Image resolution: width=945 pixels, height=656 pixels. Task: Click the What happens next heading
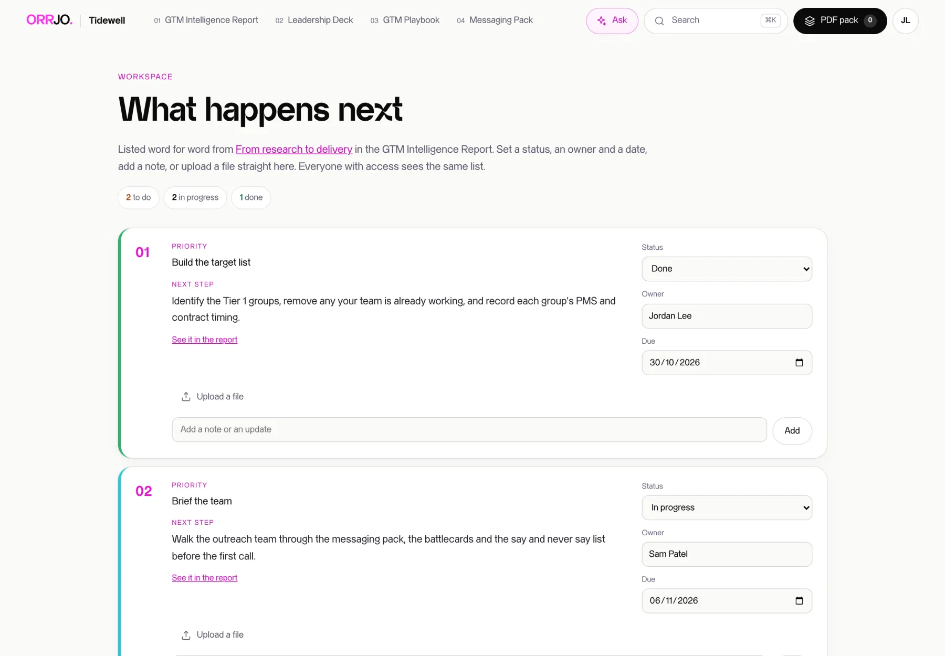(260, 110)
